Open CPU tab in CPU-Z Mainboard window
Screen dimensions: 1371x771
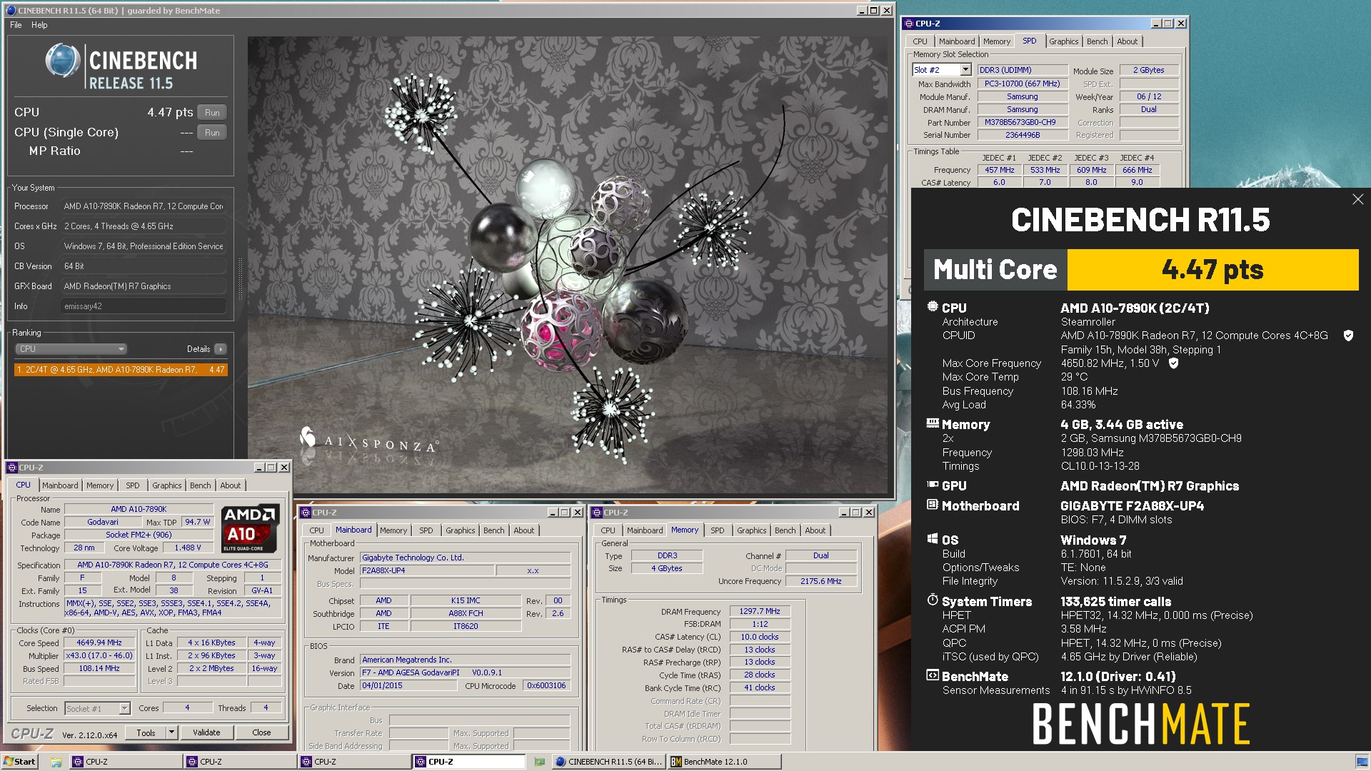click(x=316, y=530)
